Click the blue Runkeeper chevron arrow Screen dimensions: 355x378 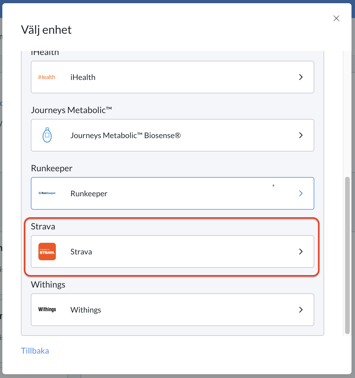301,193
